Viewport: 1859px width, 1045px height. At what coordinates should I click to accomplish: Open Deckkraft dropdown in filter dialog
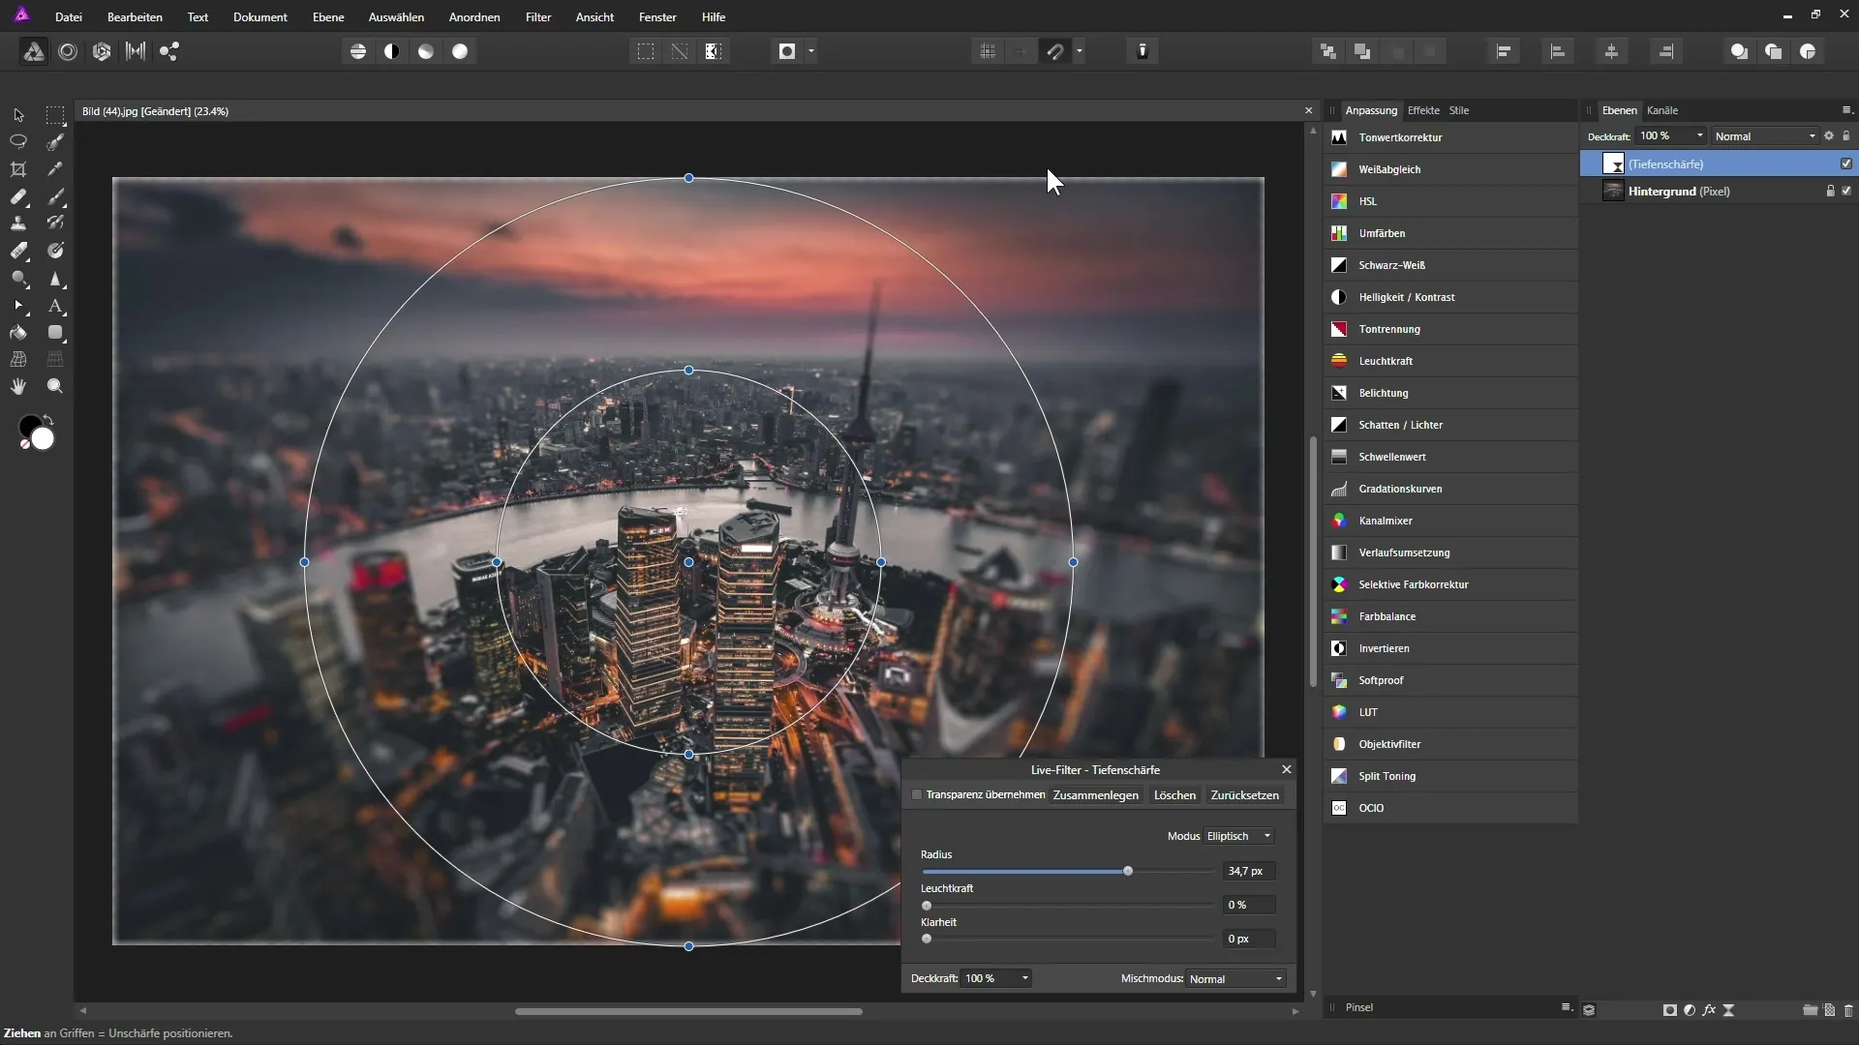pos(996,979)
